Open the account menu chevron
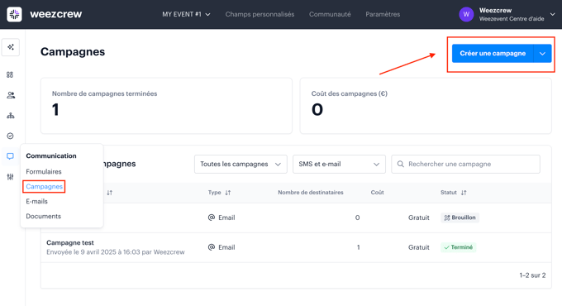The width and height of the screenshot is (562, 306). tap(552, 14)
